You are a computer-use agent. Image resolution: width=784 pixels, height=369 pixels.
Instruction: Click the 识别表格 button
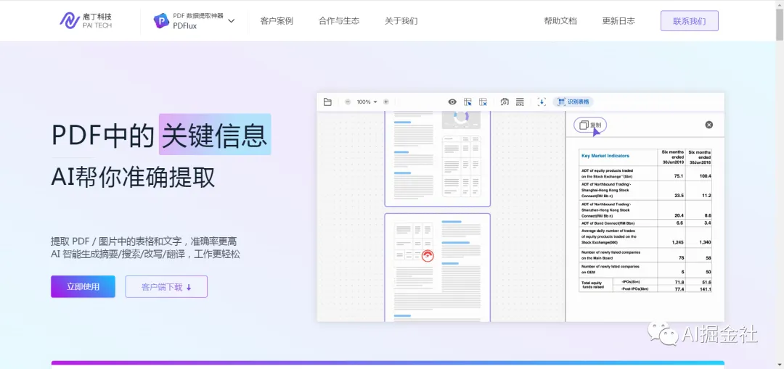click(573, 102)
